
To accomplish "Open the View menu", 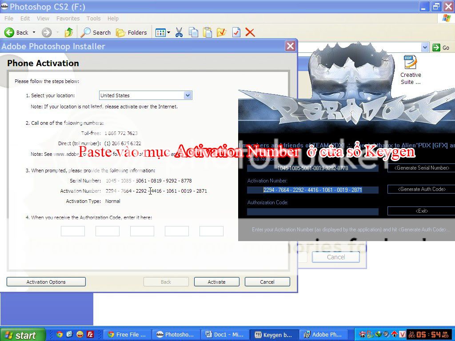I will (43, 18).
